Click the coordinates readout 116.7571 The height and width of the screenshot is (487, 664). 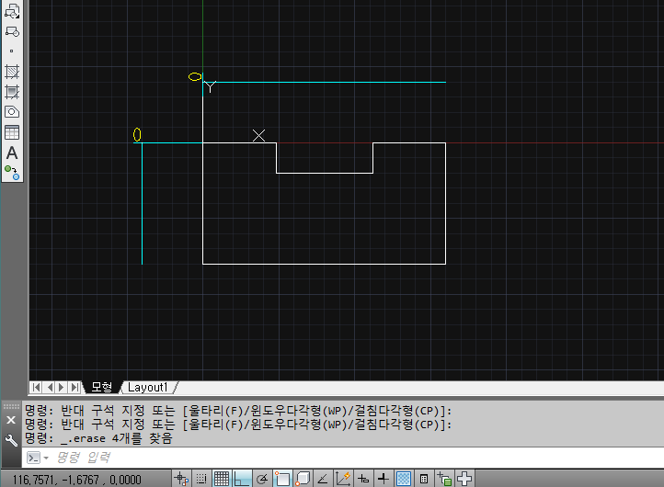coord(76,480)
